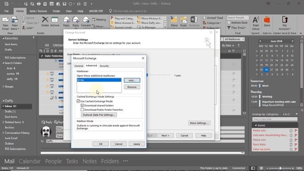304x171 pixels.
Task: Switch to normal view in status bar
Action: [x=253, y=168]
